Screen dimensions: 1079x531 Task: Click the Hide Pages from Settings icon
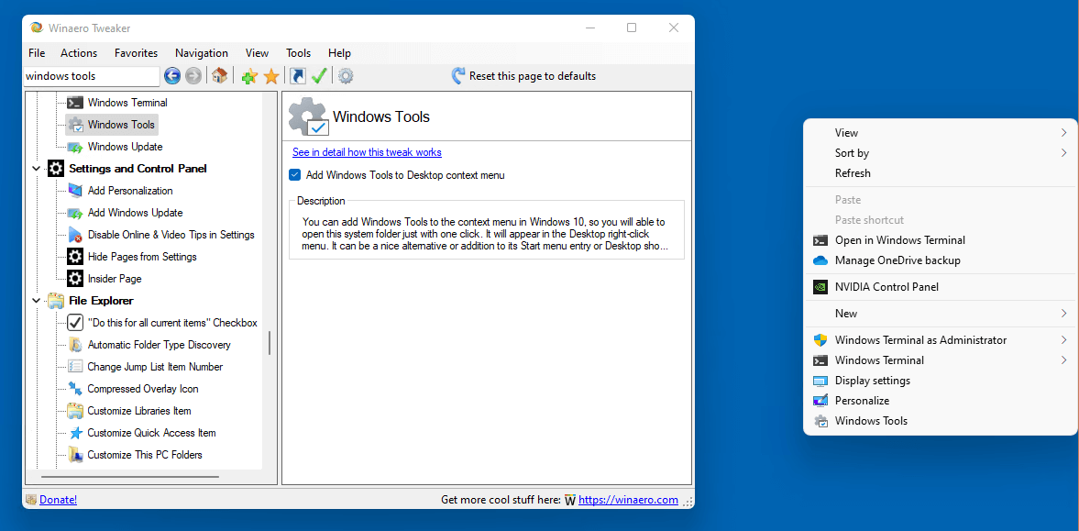coord(75,257)
